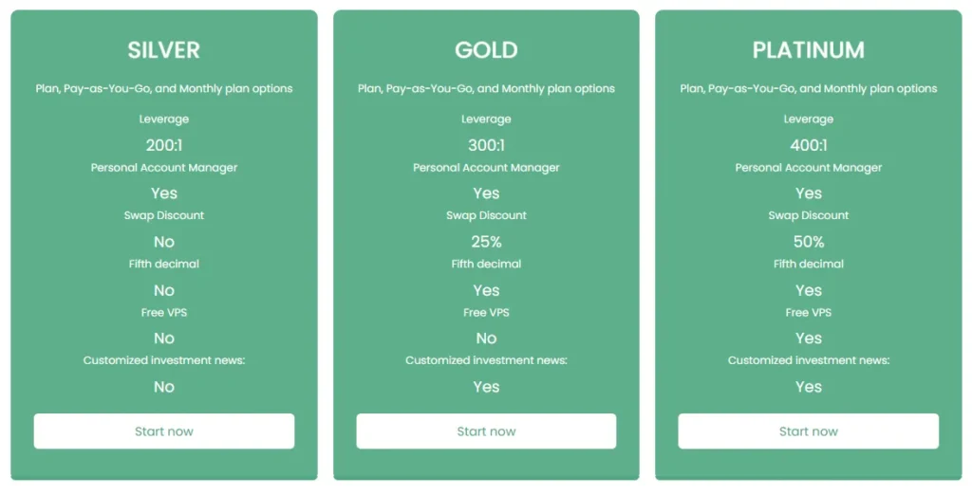The height and width of the screenshot is (495, 972).
Task: Click the Silver 200:1 leverage value
Action: (164, 145)
